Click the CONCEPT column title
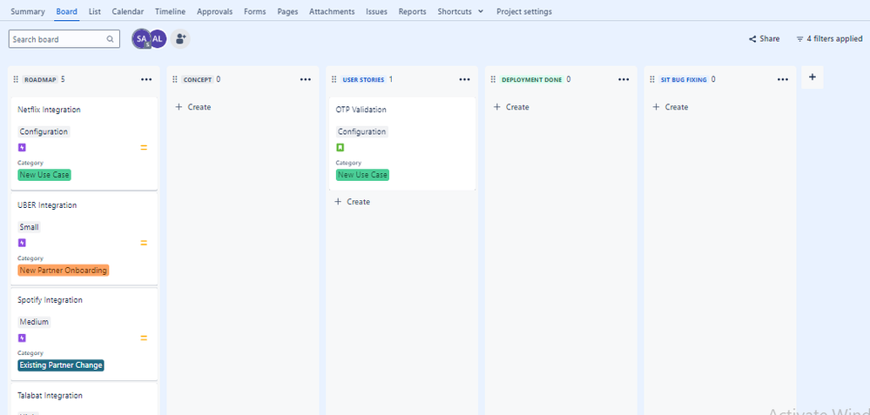 tap(198, 80)
